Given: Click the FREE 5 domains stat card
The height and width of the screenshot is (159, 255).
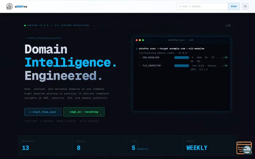Looking at the screenshot, I should click(155, 146).
